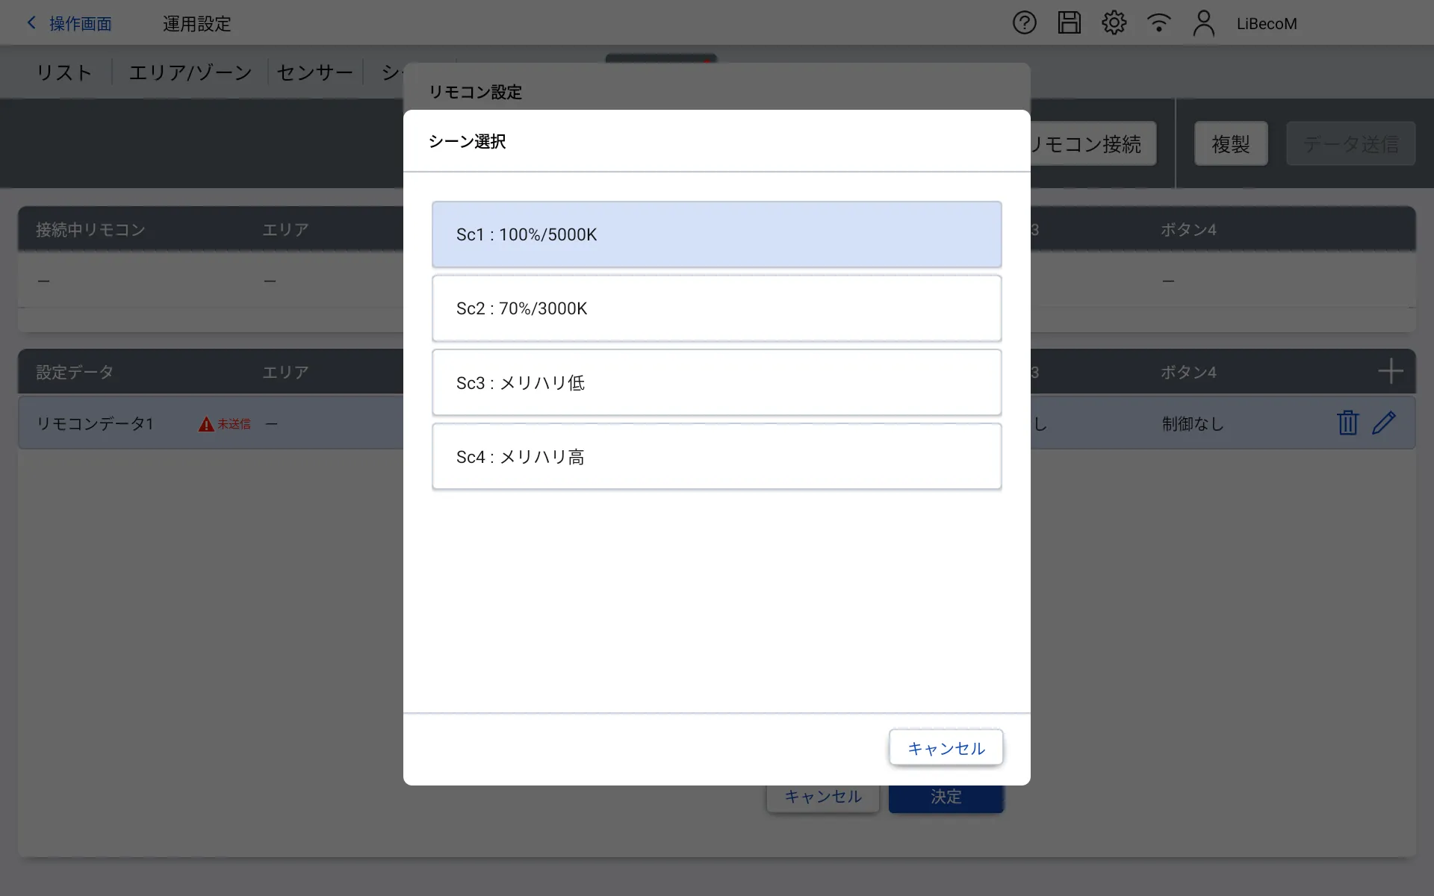Switch to the リスト tab
Viewport: 1434px width, 896px height.
tap(64, 72)
